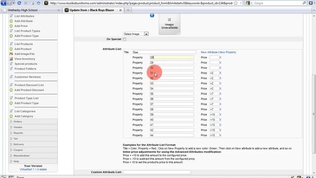Remove property 39 using its X
Viewport: 316px width, 178px height.
coord(220,115)
